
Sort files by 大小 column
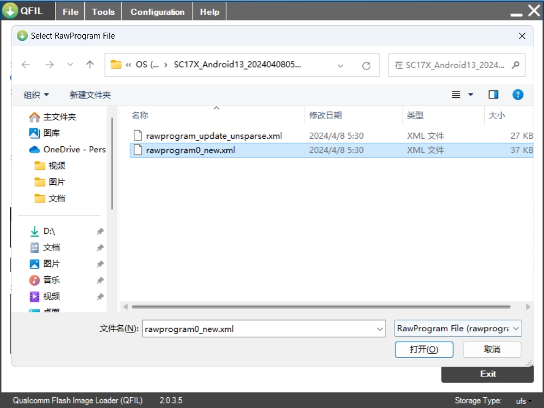pos(497,115)
